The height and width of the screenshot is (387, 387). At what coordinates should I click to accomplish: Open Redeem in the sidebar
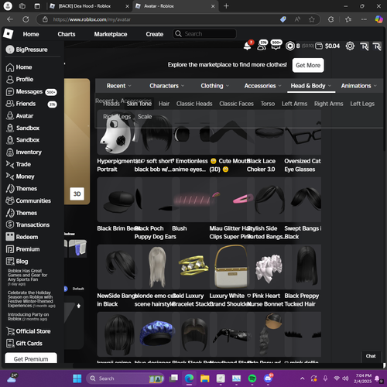22,237
